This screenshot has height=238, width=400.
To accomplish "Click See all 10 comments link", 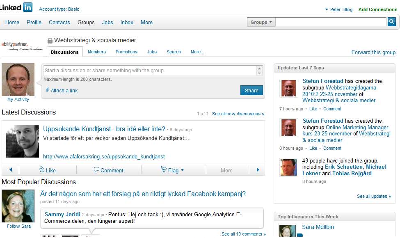I will click(243, 234).
